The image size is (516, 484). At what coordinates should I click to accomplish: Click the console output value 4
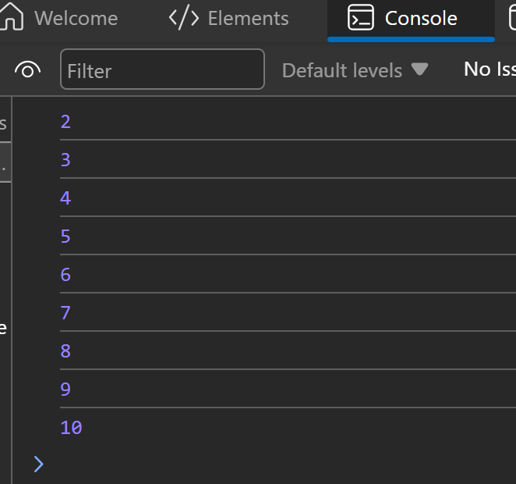pos(65,198)
